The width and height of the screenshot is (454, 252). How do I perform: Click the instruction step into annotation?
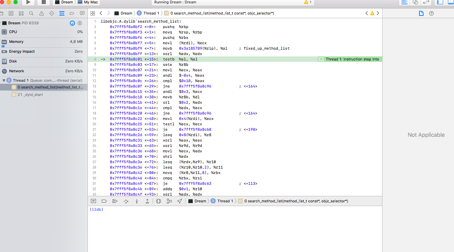pos(349,59)
